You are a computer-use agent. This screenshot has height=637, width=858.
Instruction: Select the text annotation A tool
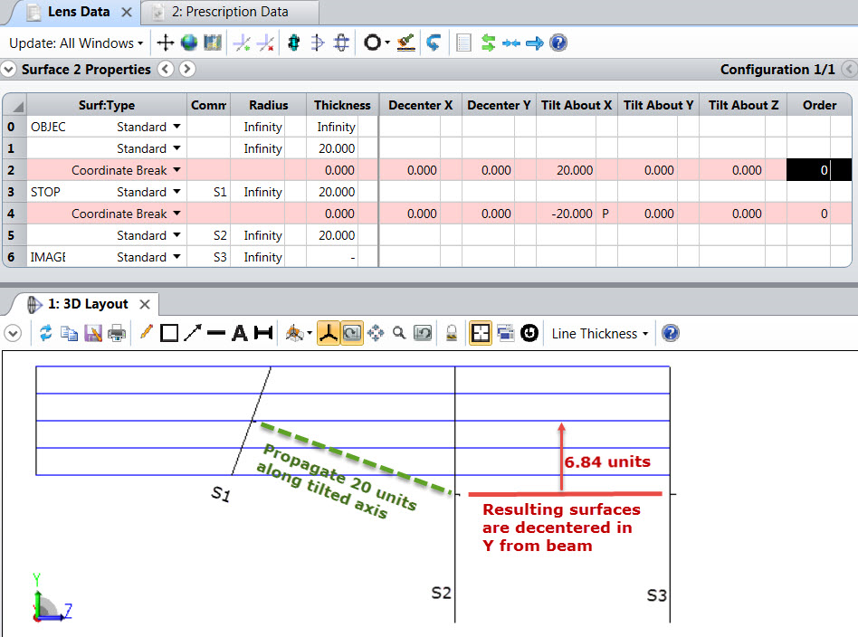click(x=240, y=333)
